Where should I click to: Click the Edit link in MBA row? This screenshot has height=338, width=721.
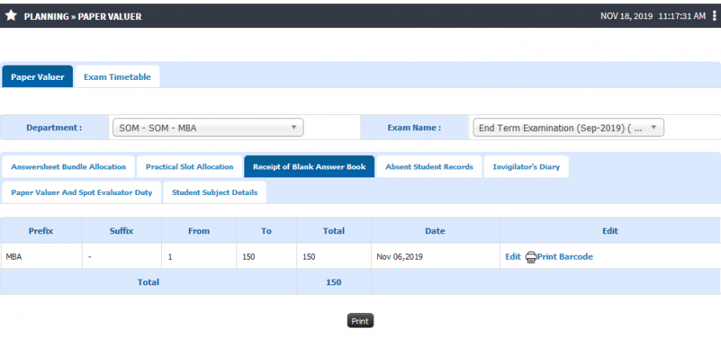(x=513, y=256)
